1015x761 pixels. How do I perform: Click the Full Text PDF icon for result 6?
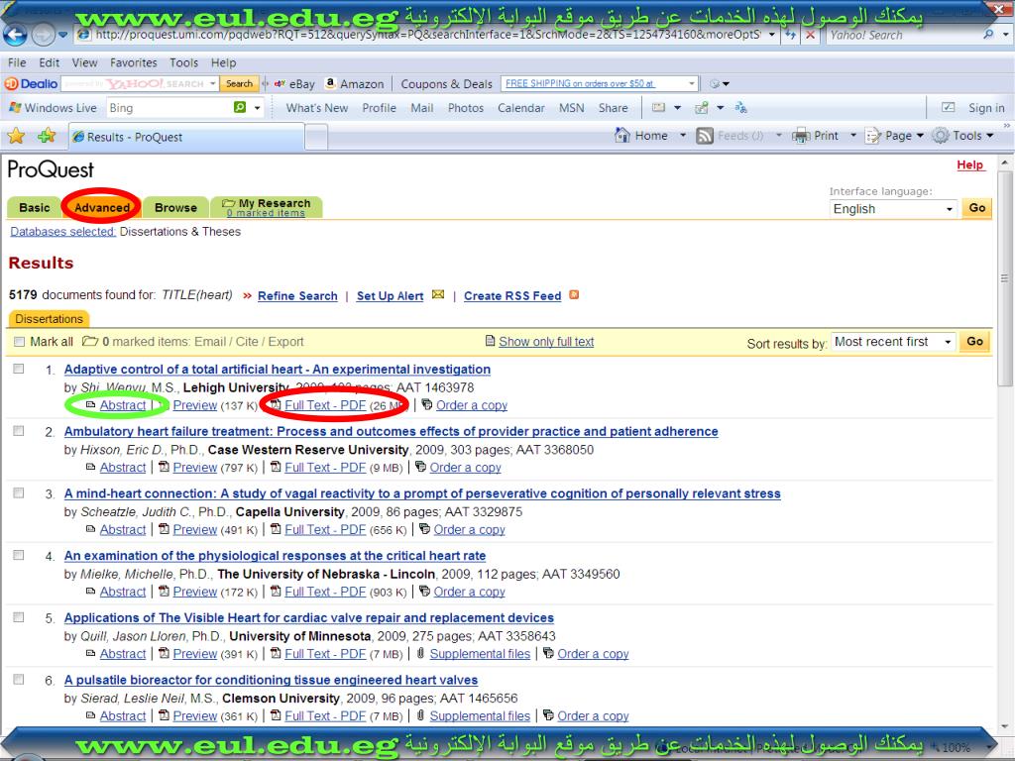coord(276,715)
